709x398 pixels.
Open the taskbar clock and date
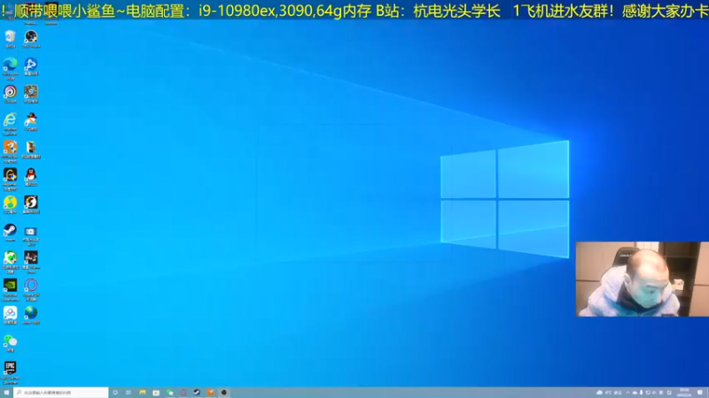(684, 393)
